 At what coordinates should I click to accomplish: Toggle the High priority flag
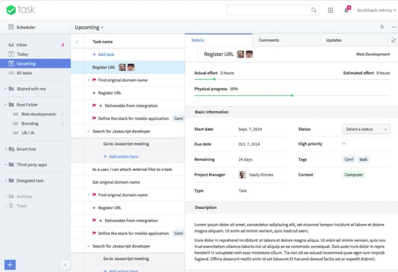pos(344,144)
